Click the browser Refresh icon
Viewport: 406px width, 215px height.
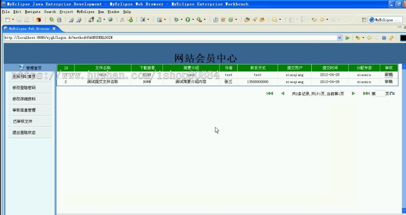[391, 38]
